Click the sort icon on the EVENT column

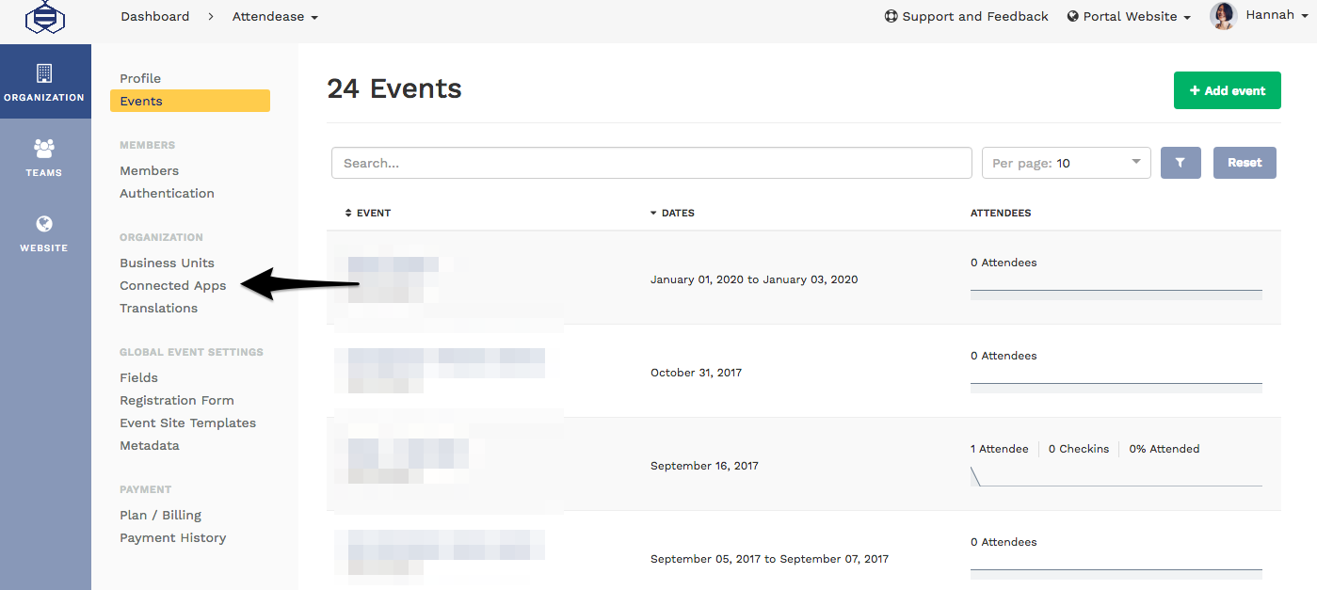coord(348,212)
